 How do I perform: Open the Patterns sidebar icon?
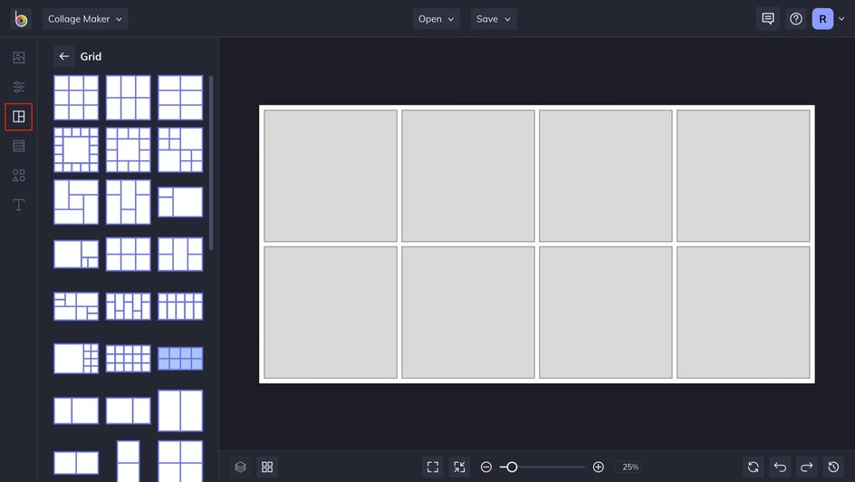click(18, 146)
